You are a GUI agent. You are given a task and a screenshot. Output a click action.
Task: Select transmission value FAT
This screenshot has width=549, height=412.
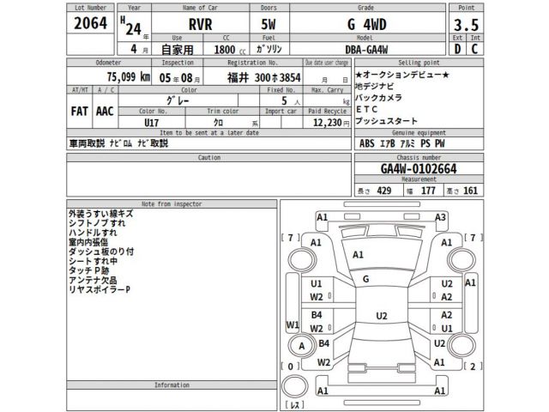79,112
